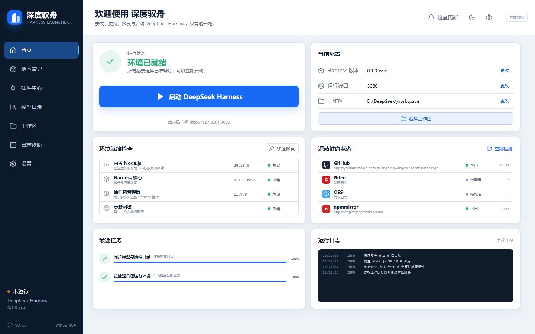Click the Gitee 待配置 status
Viewport: 535px width, 334px height.
click(x=473, y=180)
